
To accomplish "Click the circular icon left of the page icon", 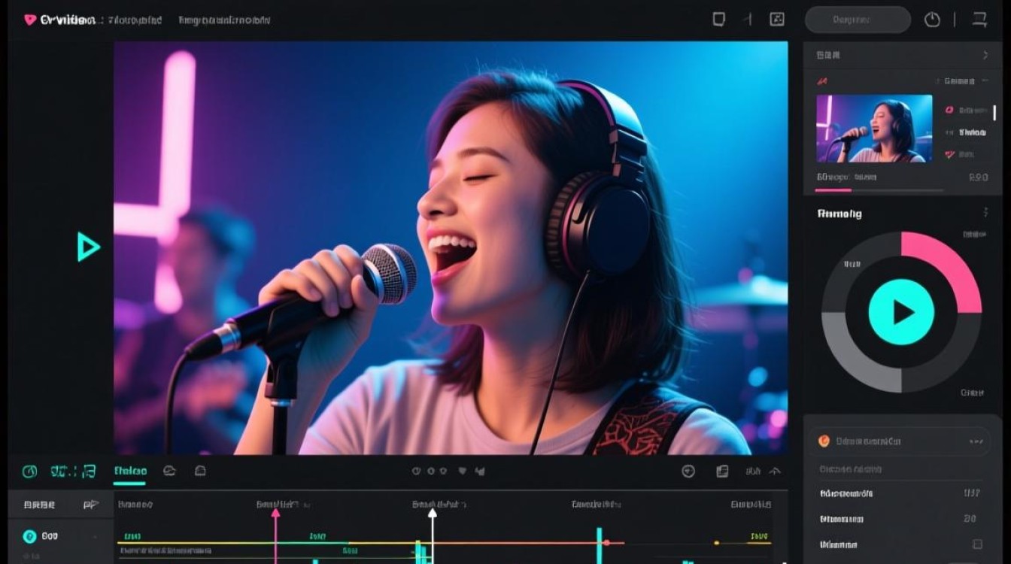I will [x=688, y=471].
